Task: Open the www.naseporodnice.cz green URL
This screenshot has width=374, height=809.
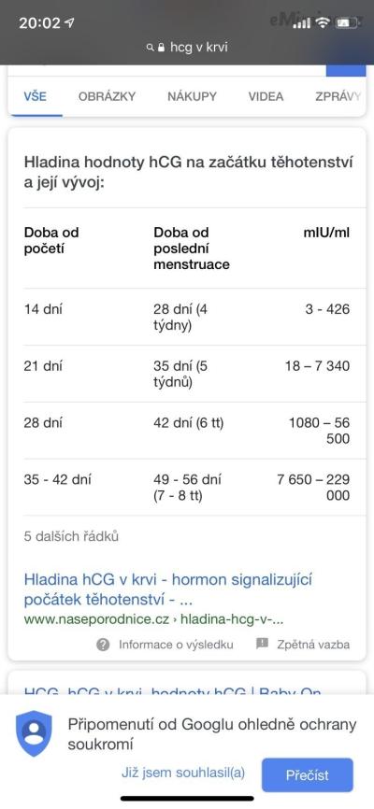Action: click(x=154, y=619)
